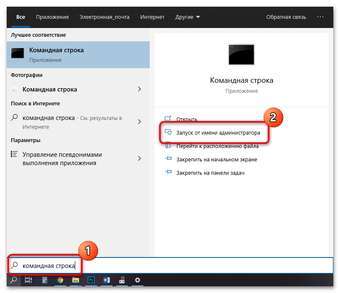Click the search text input field

201,265
